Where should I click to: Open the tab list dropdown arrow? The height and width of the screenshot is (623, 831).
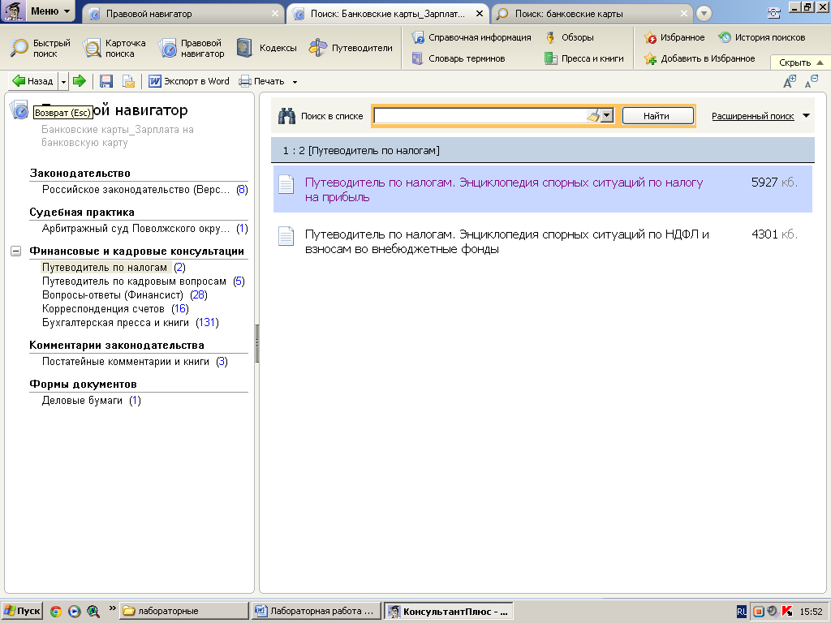[x=704, y=13]
